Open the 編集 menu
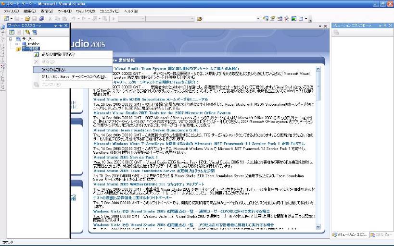 click(x=30, y=12)
